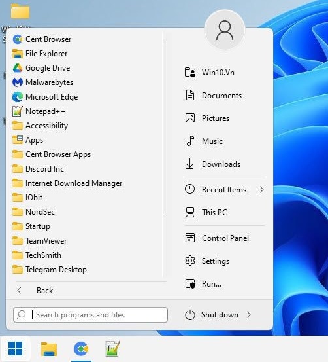Open Music from the right pane

204,141
